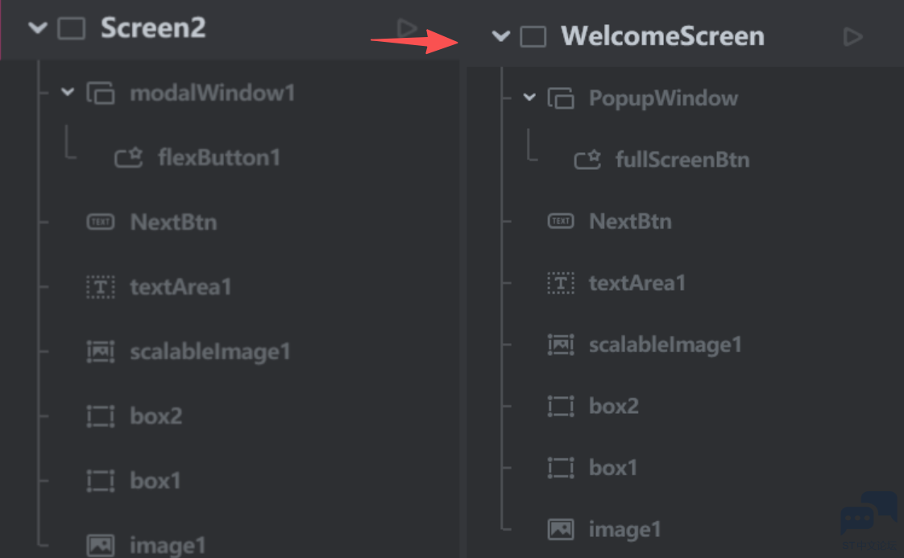Click the modalWindow1 modal window icon
The image size is (904, 558).
click(101, 93)
